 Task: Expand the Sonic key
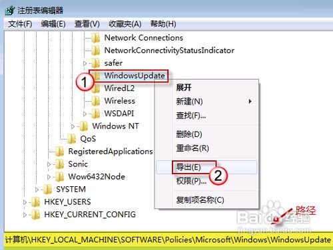(x=49, y=164)
